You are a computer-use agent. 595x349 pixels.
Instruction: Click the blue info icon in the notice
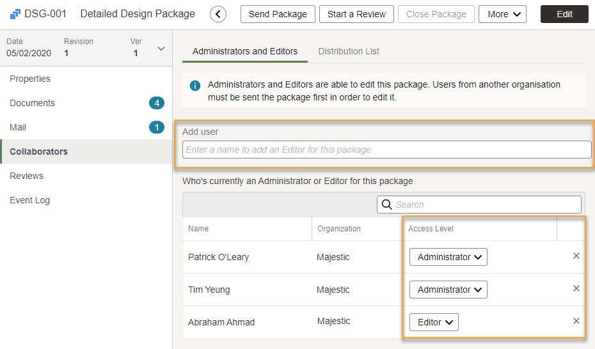point(195,86)
